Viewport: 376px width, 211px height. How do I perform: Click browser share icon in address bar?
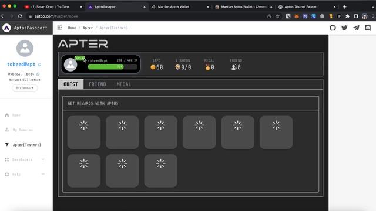[269, 16]
